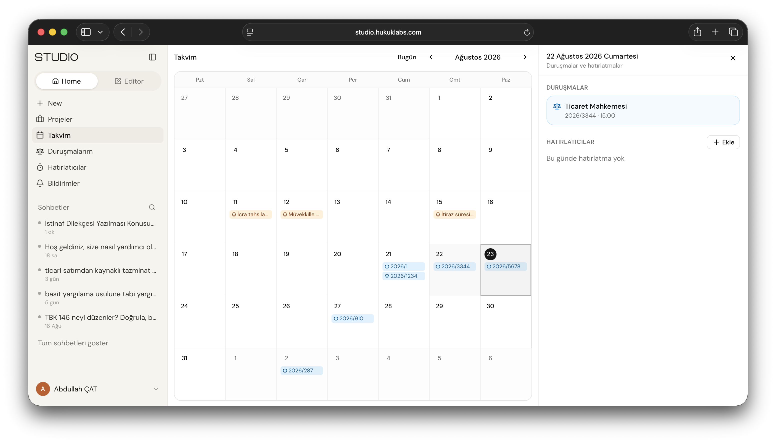Select Takvim in the sidebar

97,135
